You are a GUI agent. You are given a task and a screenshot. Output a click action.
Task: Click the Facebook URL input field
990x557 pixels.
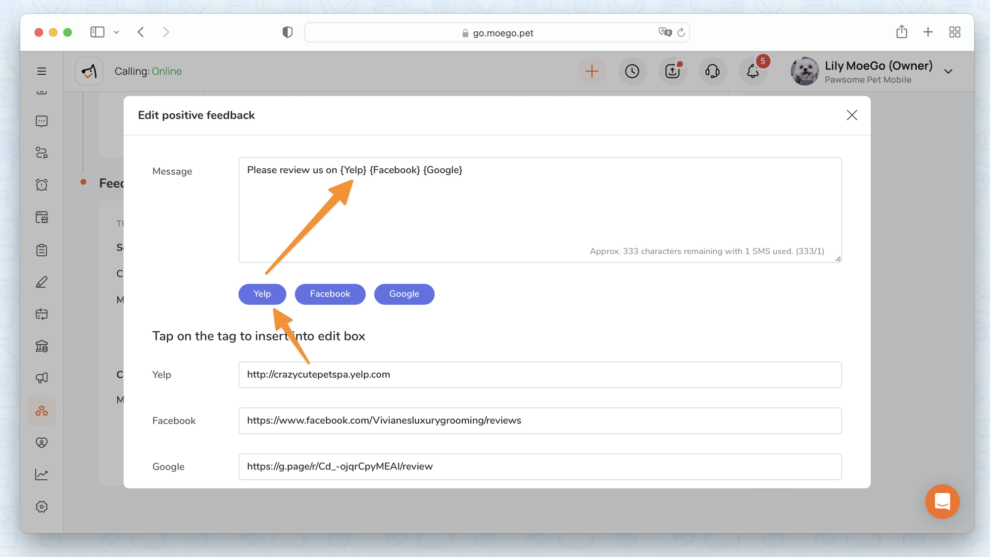pyautogui.click(x=540, y=421)
